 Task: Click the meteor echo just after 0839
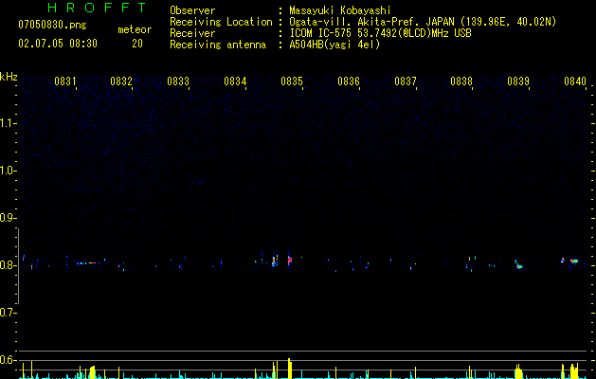pos(519,266)
